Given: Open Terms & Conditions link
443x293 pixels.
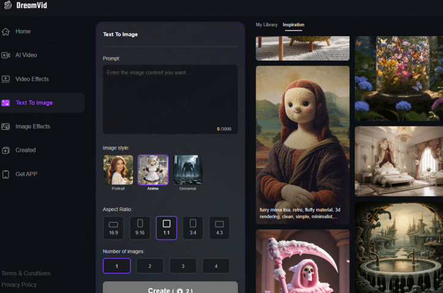Looking at the screenshot, I should [x=26, y=273].
